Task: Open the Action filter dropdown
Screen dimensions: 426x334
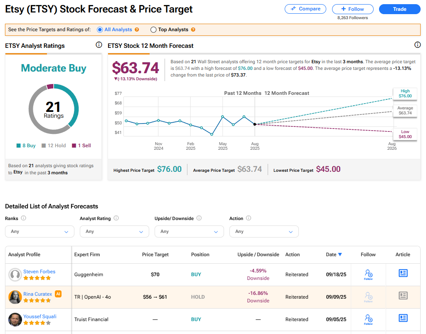Action: tap(264, 232)
